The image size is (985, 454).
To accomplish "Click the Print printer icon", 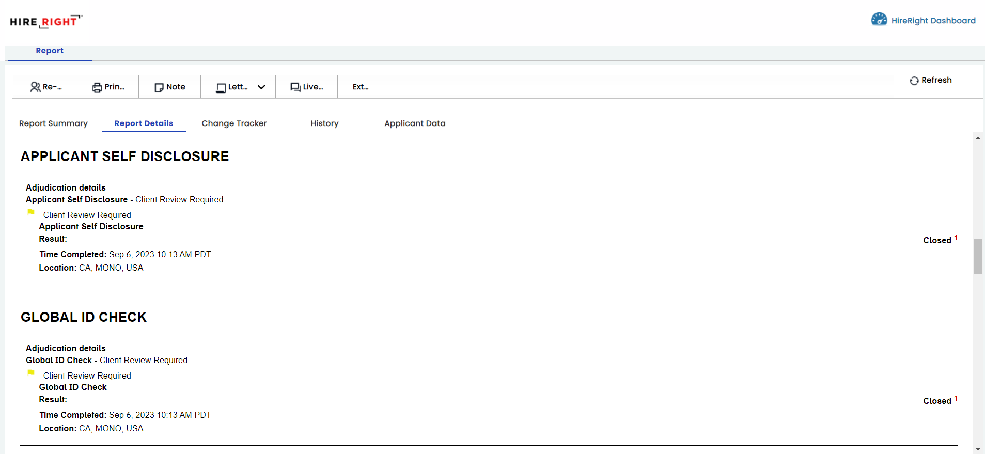I will [x=97, y=87].
